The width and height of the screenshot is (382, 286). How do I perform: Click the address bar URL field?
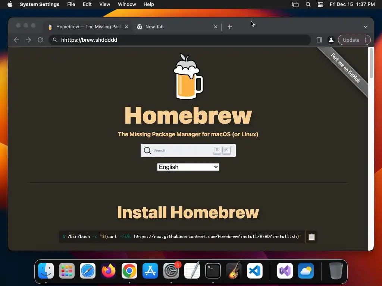(180, 40)
